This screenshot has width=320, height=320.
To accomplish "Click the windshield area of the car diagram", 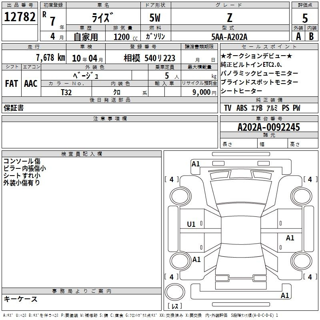I will [x=238, y=194].
